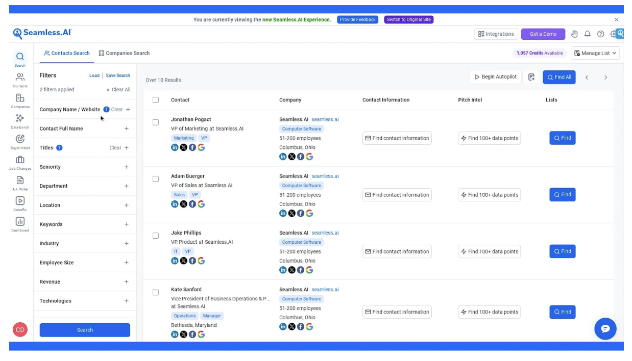Open A.I. Writer in the sidebar

20,183
